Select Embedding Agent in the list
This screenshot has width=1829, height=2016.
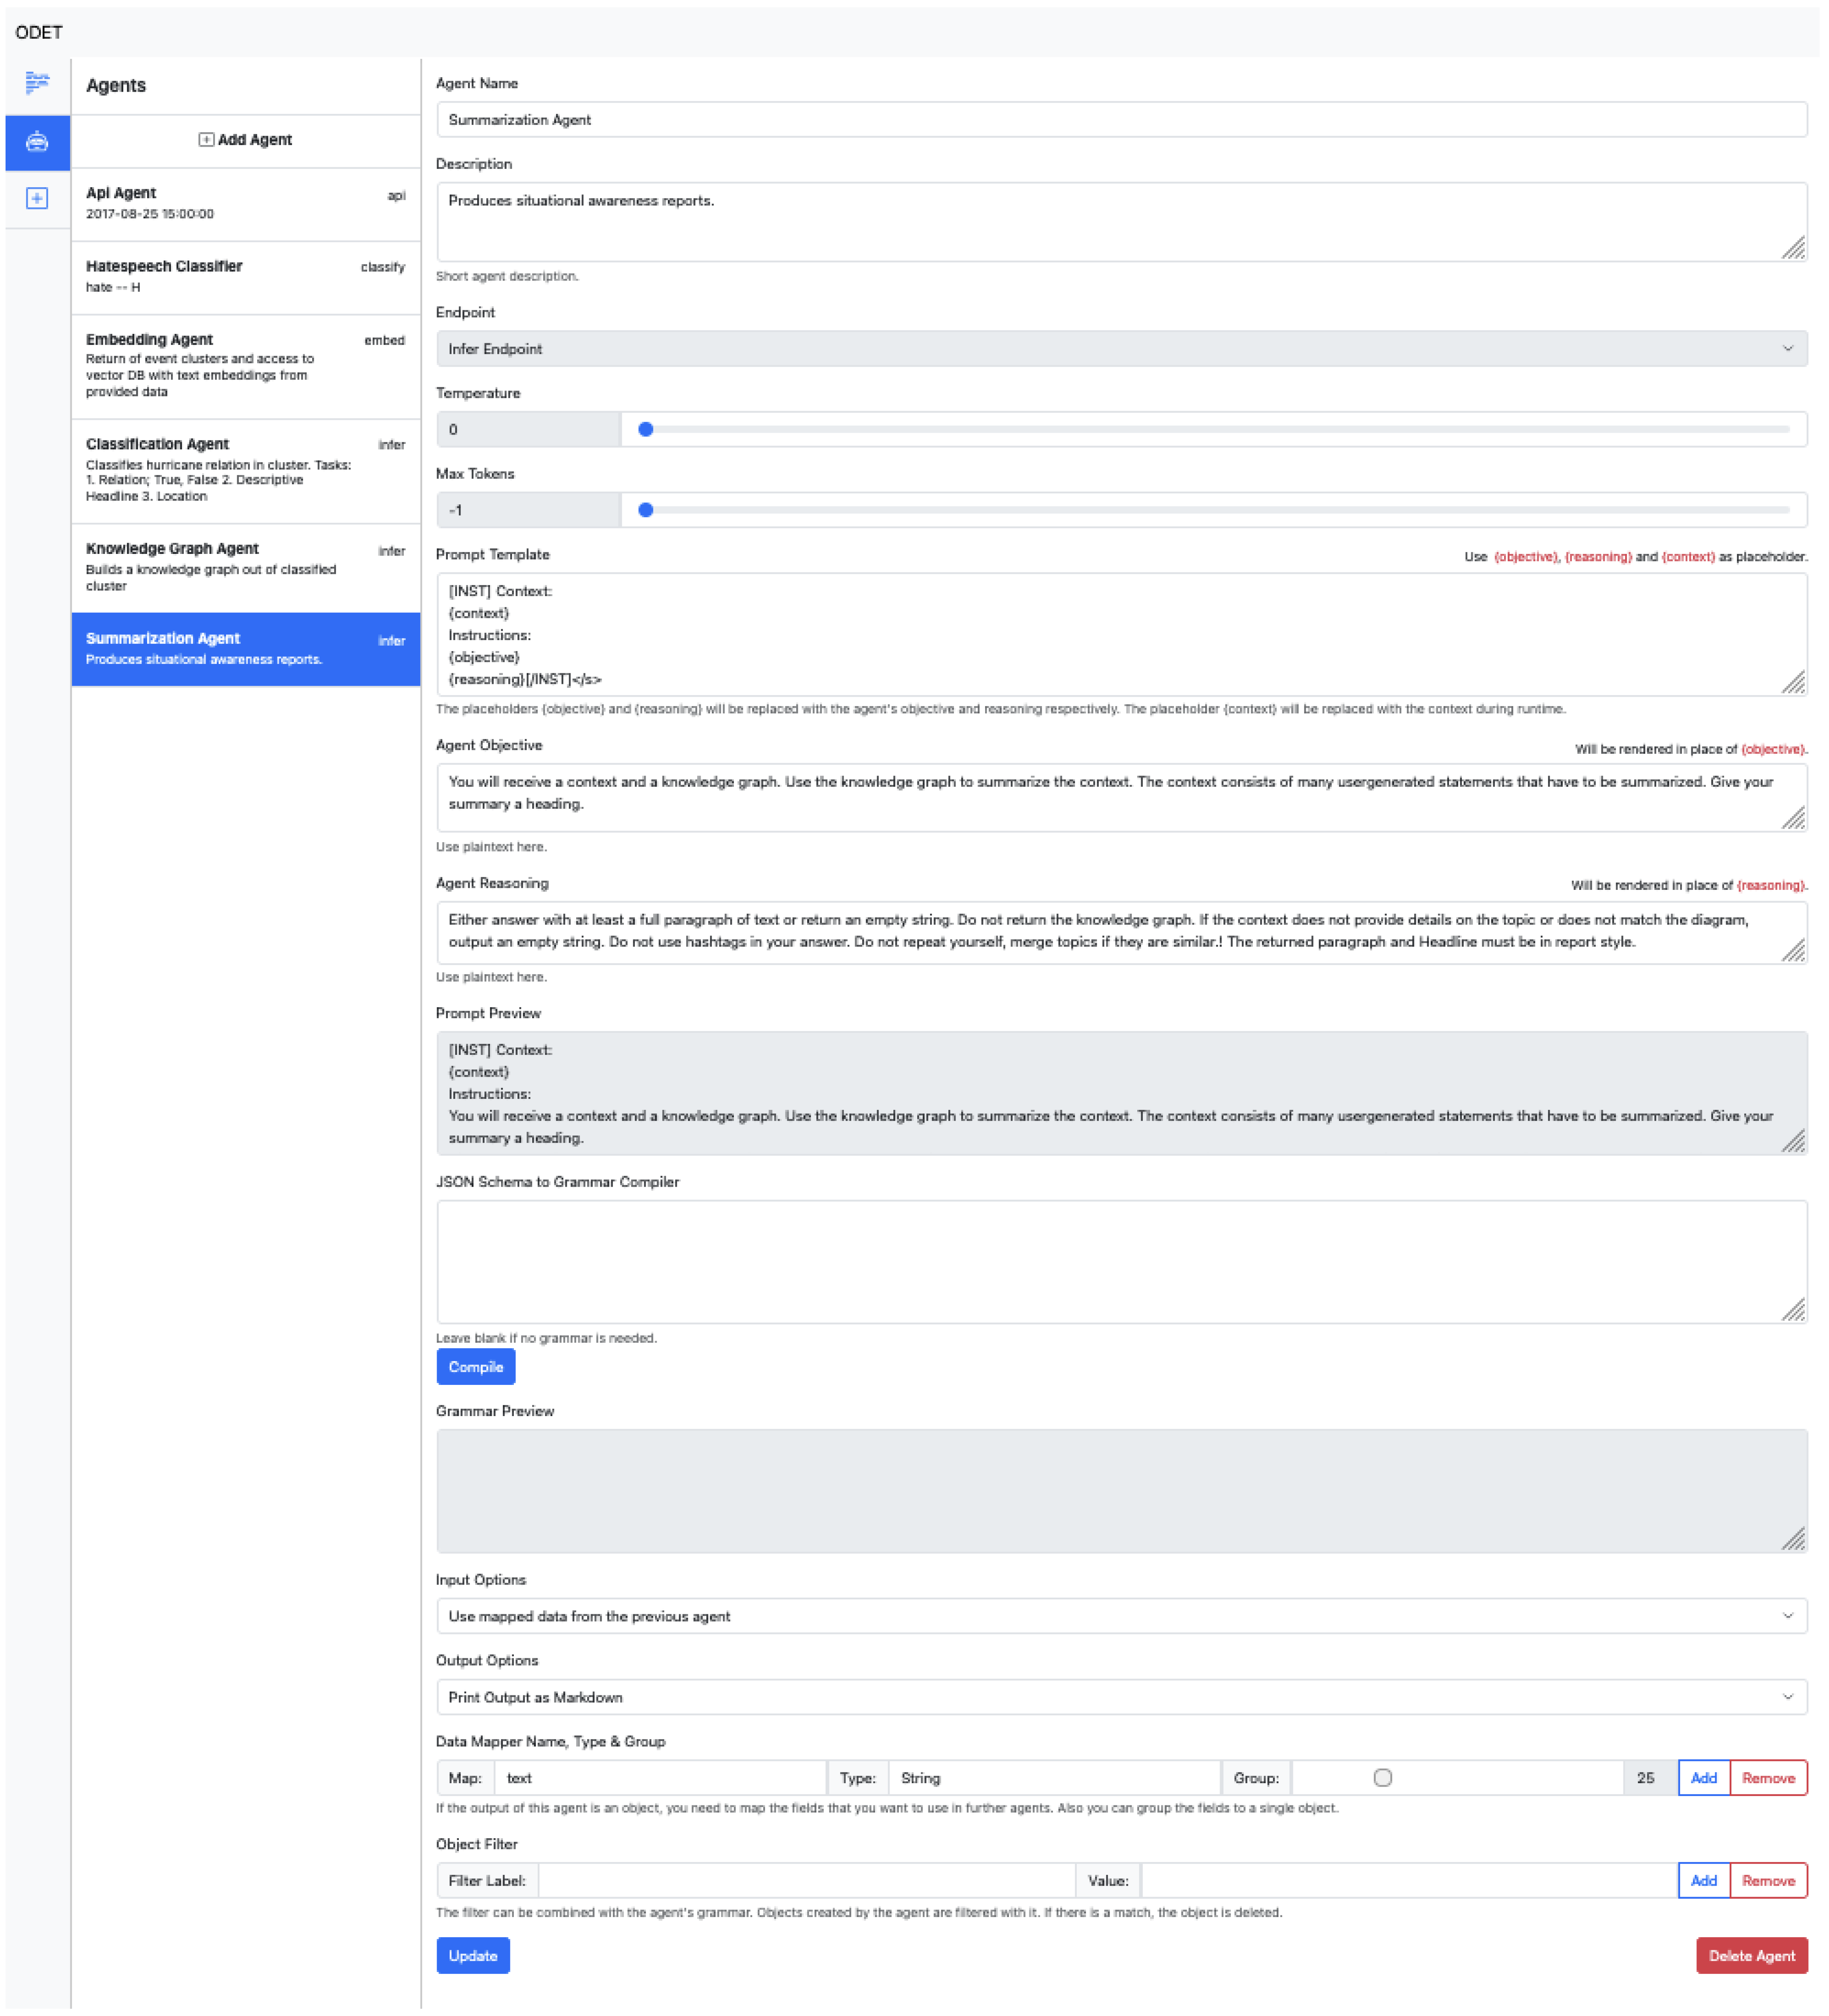pos(245,366)
